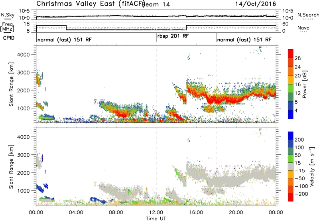This screenshot has height=221, width=319.
Task: Click the '2000' tick on the velocity panel
Action: pyautogui.click(x=23, y=173)
